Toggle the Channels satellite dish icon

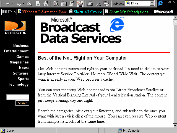(80, 4)
